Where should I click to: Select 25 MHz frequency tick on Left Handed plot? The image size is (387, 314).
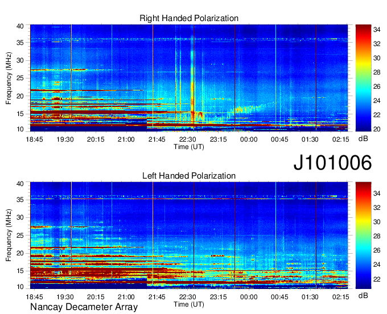(x=20, y=235)
